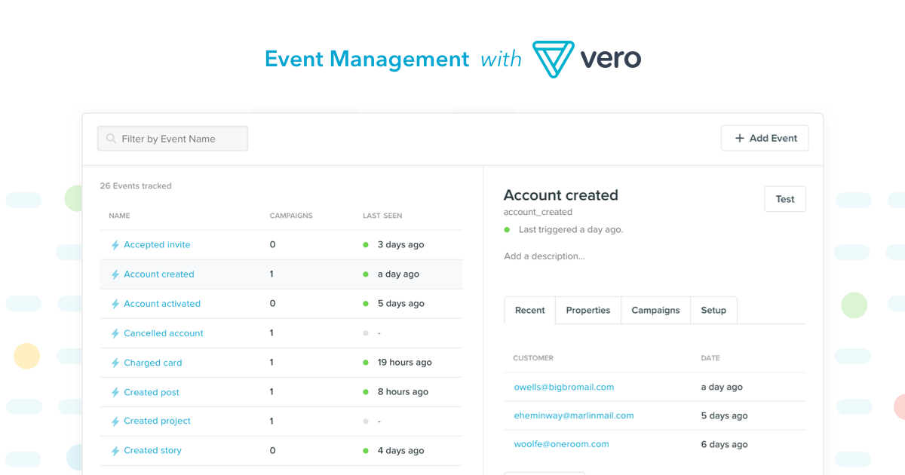The image size is (905, 475).
Task: Open the Account activated event
Action: (x=162, y=304)
